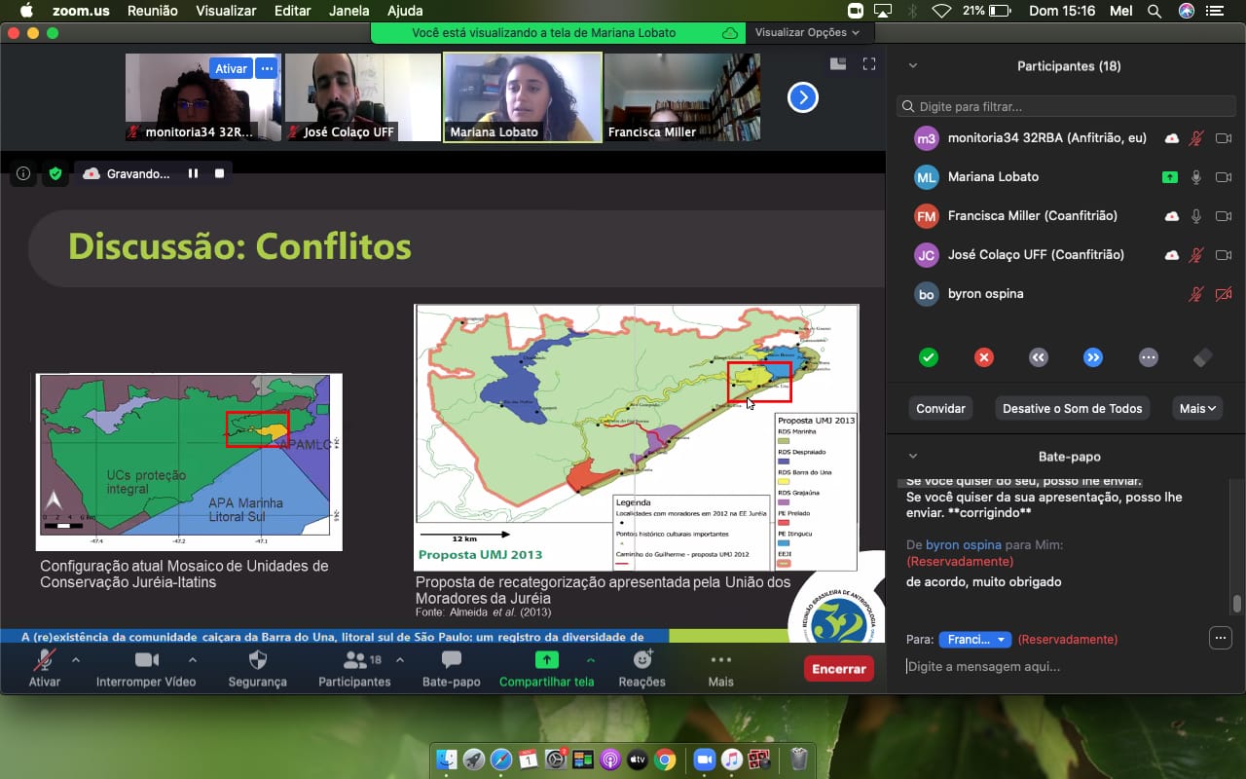Screen dimensions: 1246x779
Task: Toggle camera icon for monitoria34 32RBA row
Action: tap(1224, 138)
